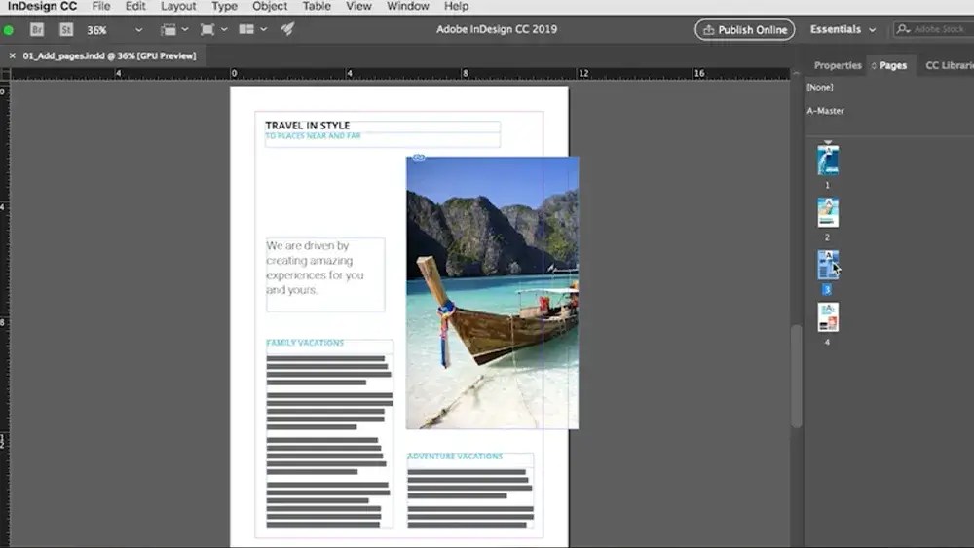Click the link badge on boat image
Image resolution: width=974 pixels, height=548 pixels.
(419, 157)
